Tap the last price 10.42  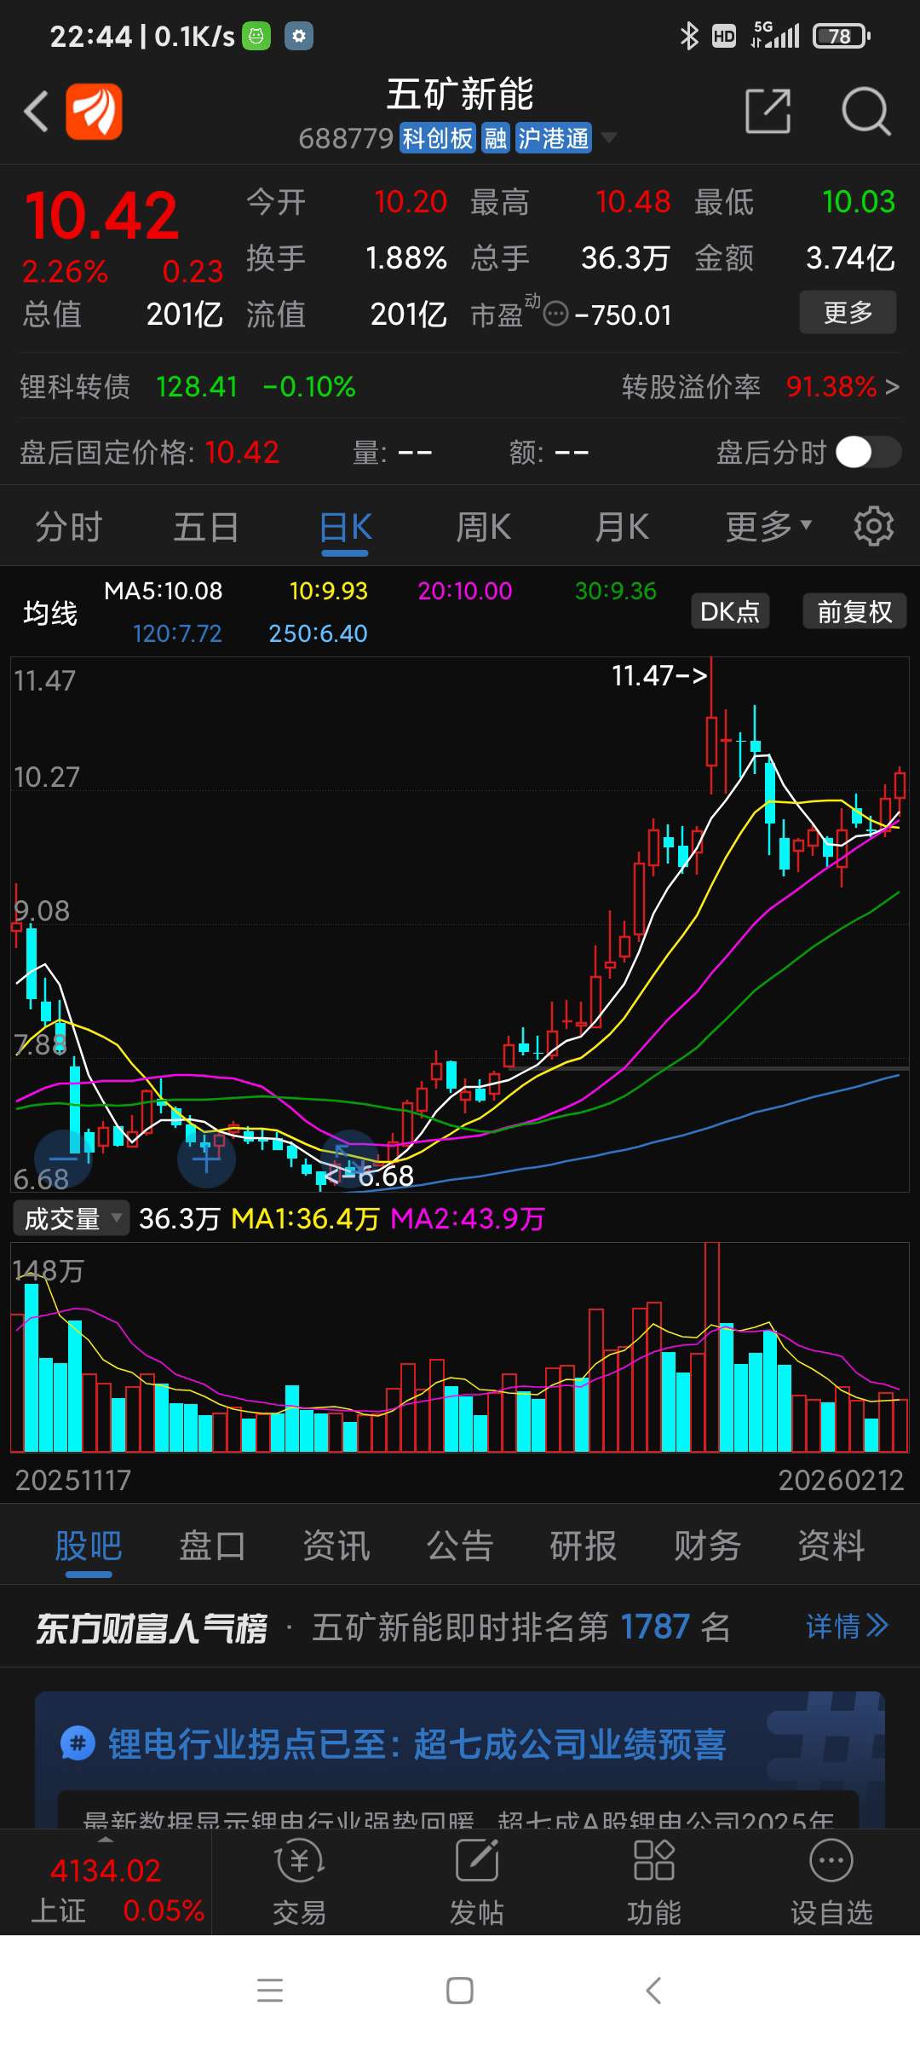pos(101,214)
